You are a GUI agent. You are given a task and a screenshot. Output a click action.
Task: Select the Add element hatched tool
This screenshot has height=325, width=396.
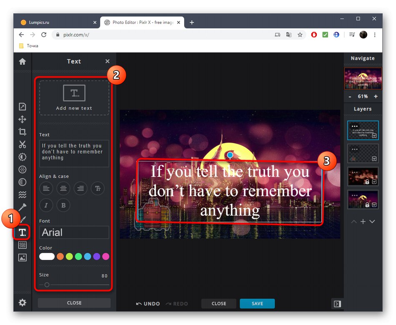coord(22,245)
